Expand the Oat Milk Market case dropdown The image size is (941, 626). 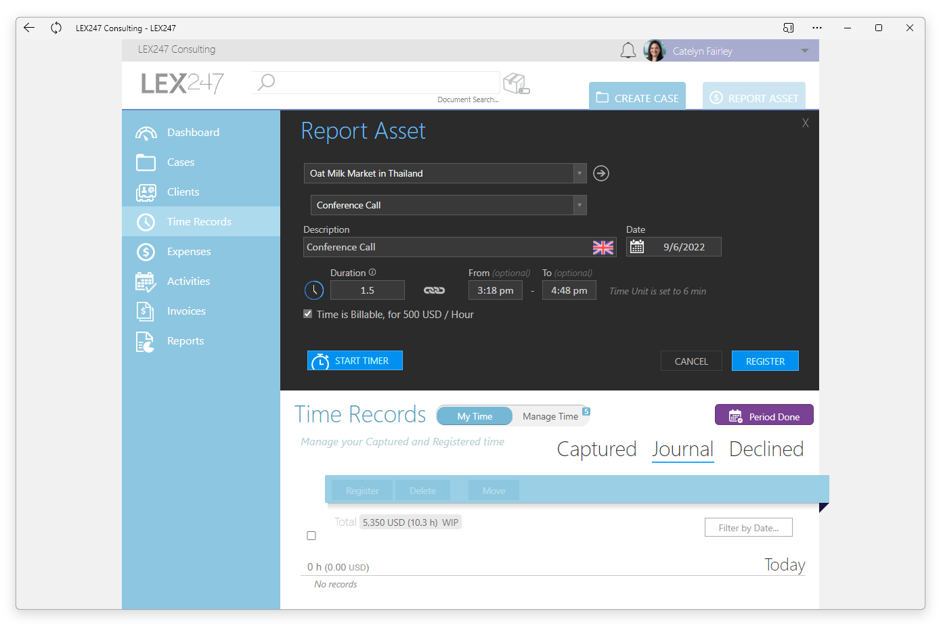pyautogui.click(x=579, y=173)
